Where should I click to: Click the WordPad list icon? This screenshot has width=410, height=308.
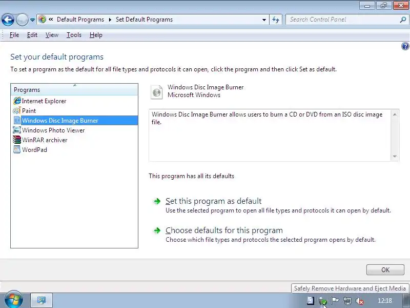(17, 149)
